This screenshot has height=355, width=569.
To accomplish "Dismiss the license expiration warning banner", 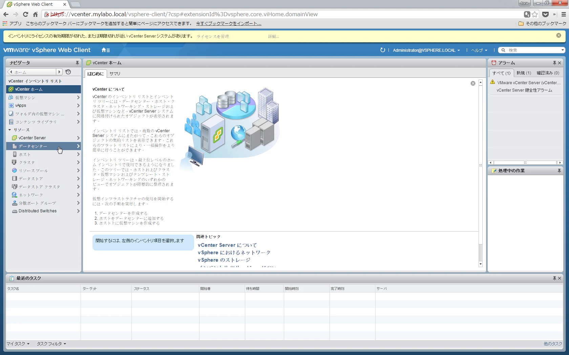I will [559, 35].
